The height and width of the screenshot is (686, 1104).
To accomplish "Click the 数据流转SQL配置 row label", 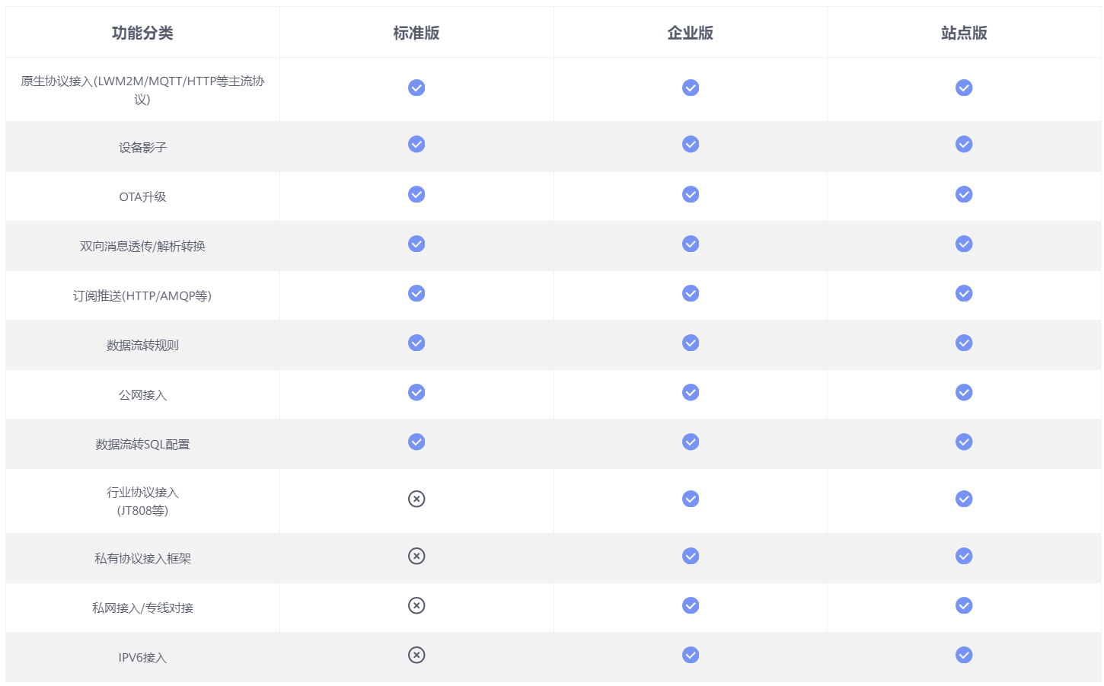I will (x=142, y=445).
